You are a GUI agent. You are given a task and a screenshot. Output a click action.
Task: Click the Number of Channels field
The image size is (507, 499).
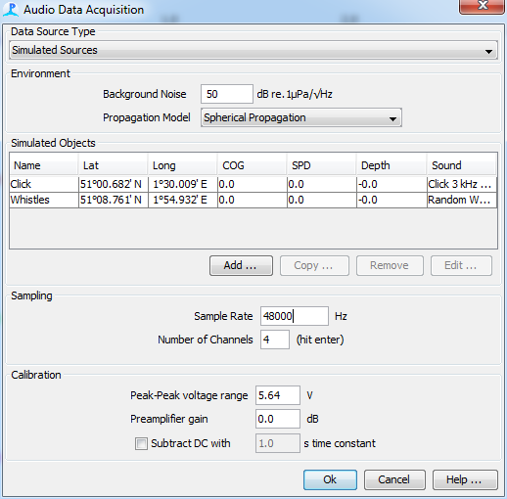tap(275, 340)
